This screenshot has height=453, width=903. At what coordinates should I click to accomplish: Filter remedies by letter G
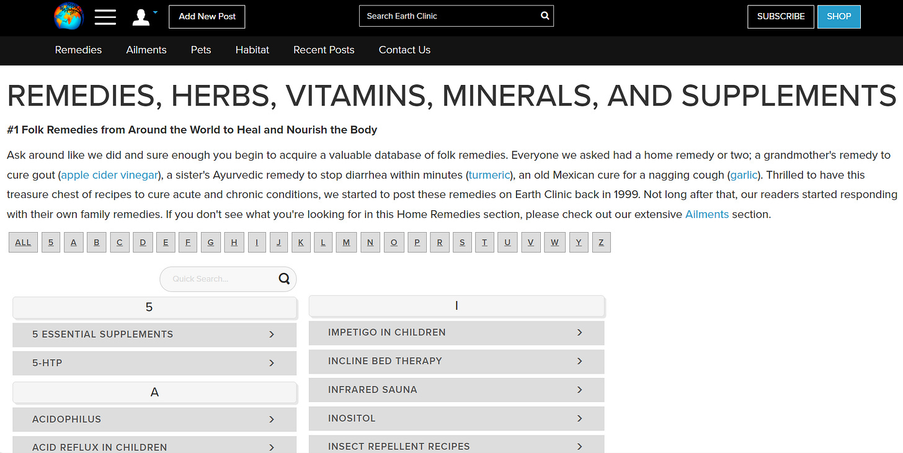[211, 243]
